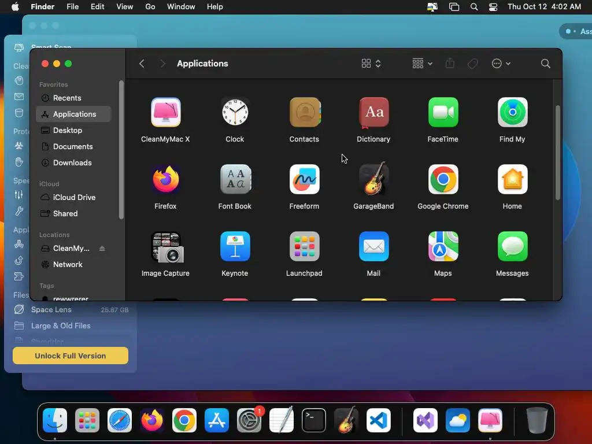Open the CleanMyMac X app icon

[166, 112]
